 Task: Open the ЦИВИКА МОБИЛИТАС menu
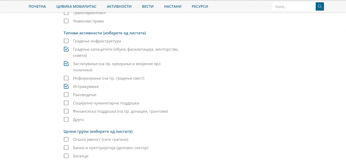[x=76, y=7]
